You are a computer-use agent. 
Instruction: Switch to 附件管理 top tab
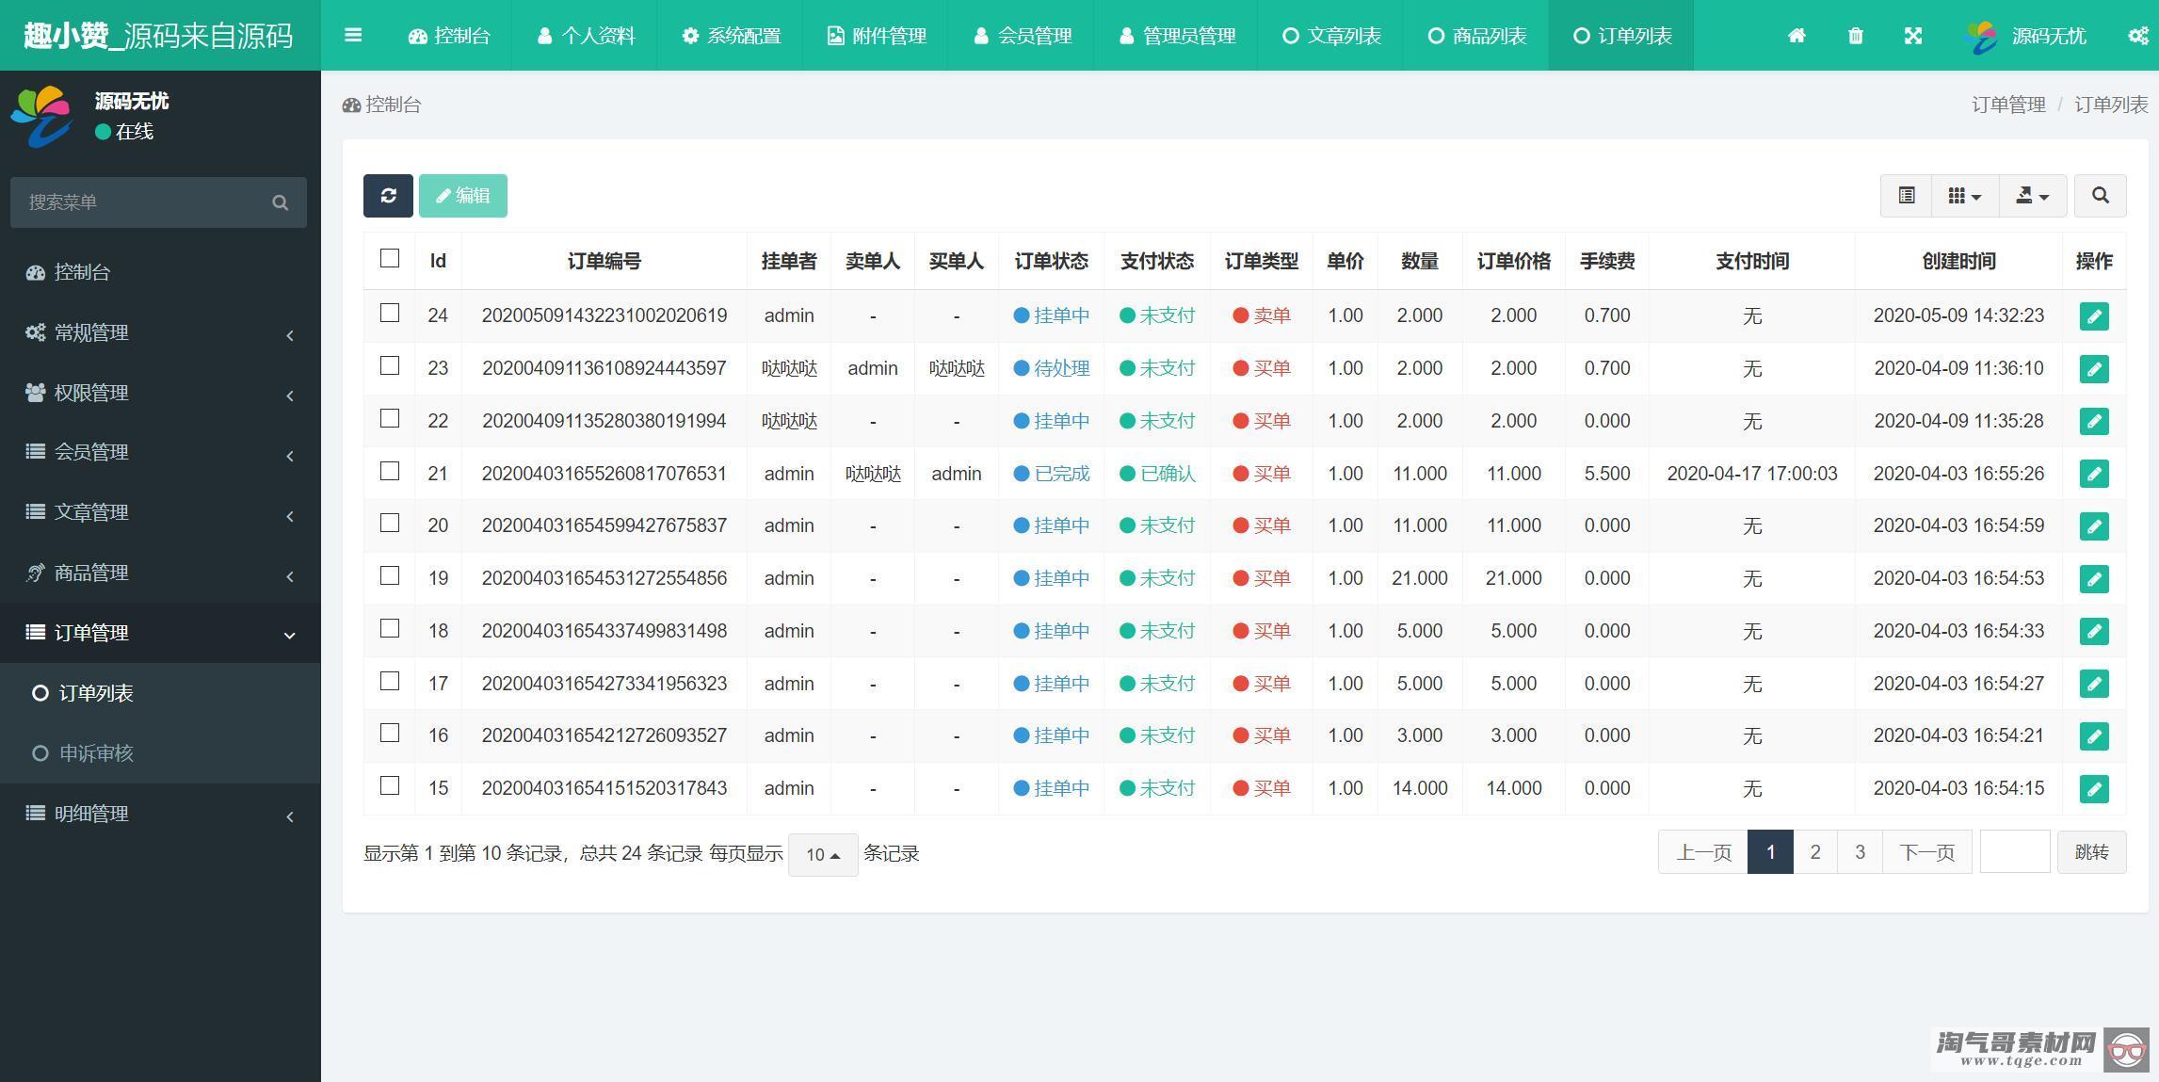tap(877, 36)
